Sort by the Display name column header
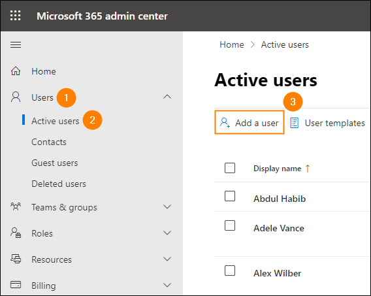371x296 pixels. coord(278,169)
